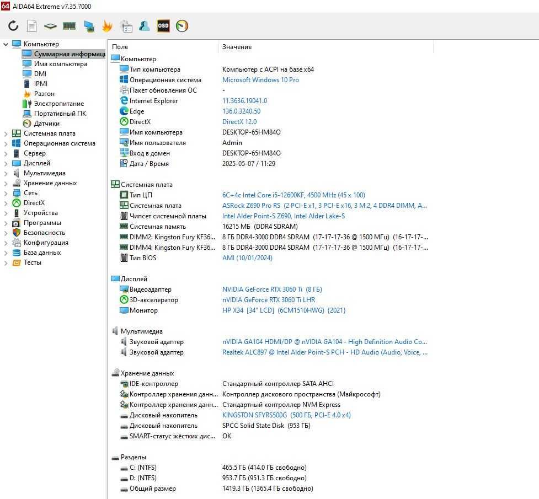Click the monitor diagnostics toolbar icon
The height and width of the screenshot is (499, 539).
click(x=89, y=26)
